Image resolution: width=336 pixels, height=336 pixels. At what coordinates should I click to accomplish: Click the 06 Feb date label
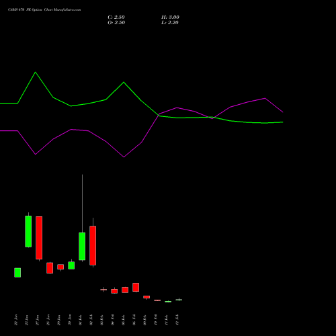(x=134, y=320)
